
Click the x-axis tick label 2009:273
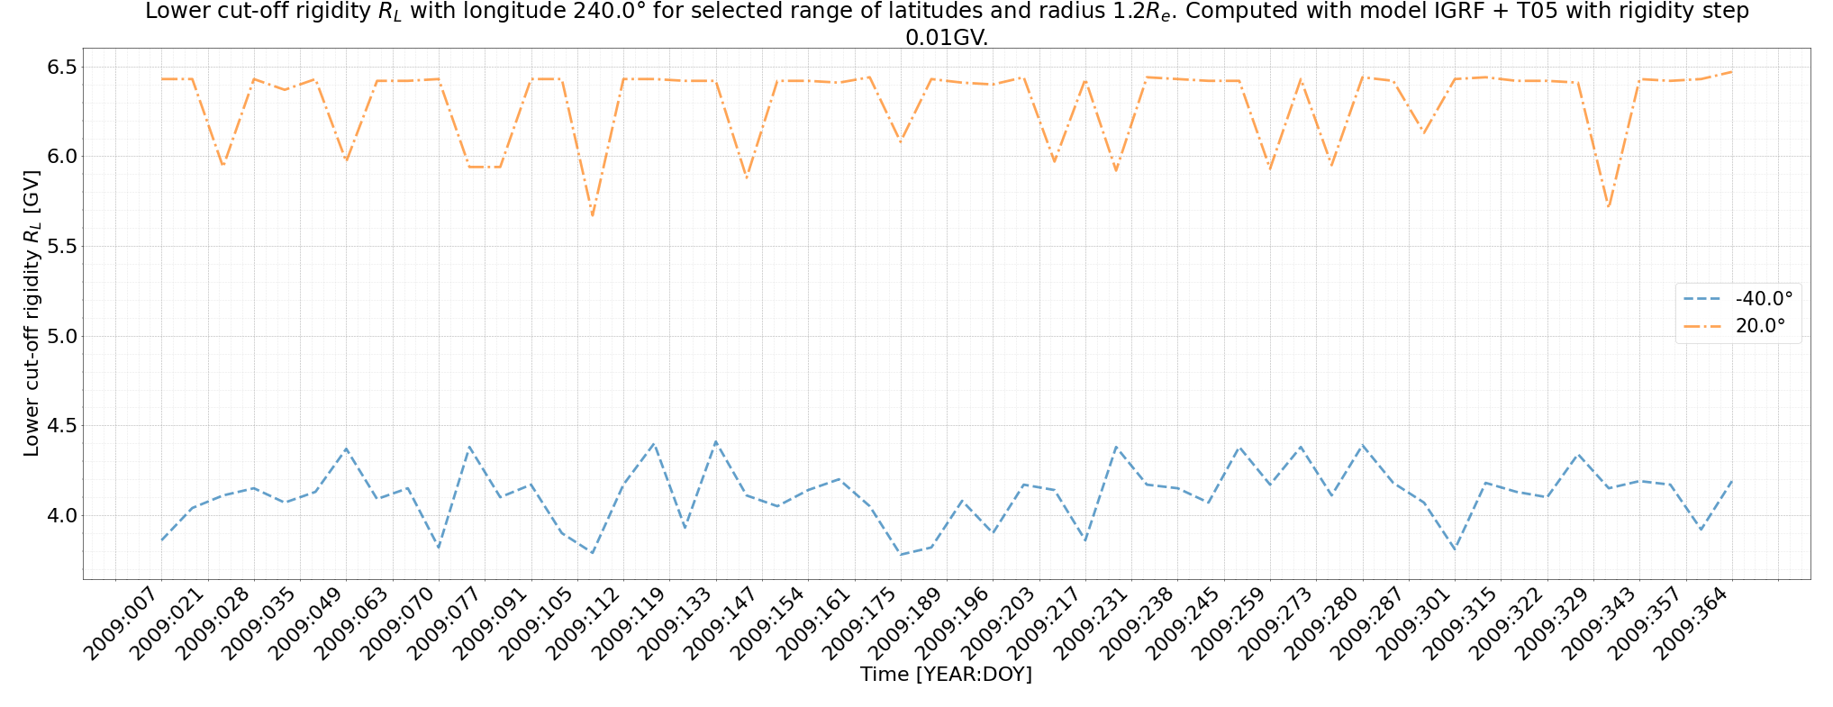(x=1276, y=623)
